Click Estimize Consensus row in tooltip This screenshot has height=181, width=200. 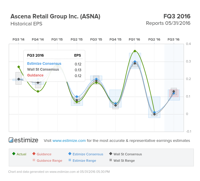[x=54, y=64]
